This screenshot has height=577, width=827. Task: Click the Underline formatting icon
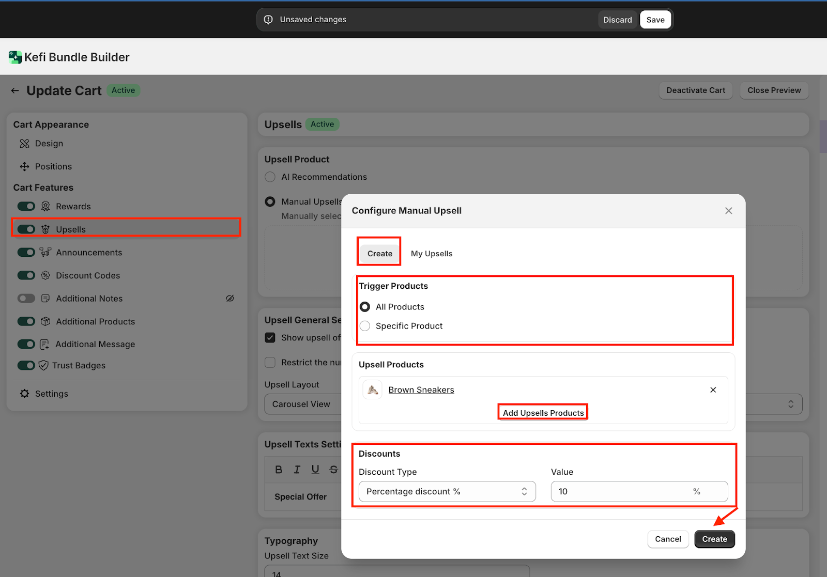coord(315,470)
